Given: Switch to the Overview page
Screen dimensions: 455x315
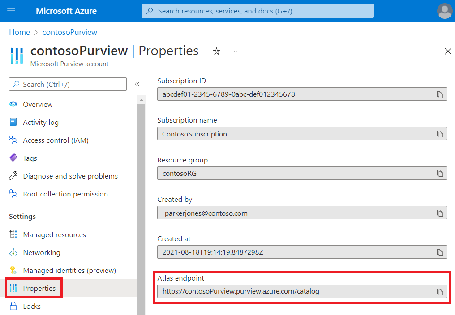Looking at the screenshot, I should [38, 104].
